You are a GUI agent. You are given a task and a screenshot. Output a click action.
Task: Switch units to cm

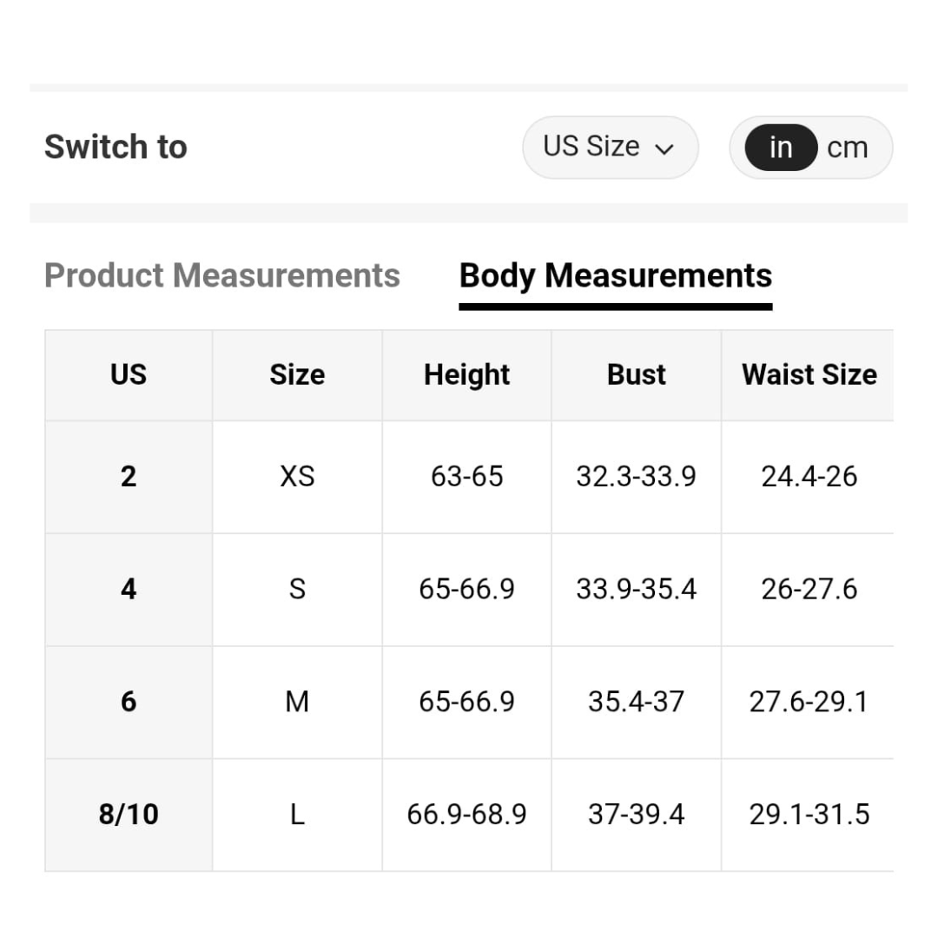(x=847, y=148)
